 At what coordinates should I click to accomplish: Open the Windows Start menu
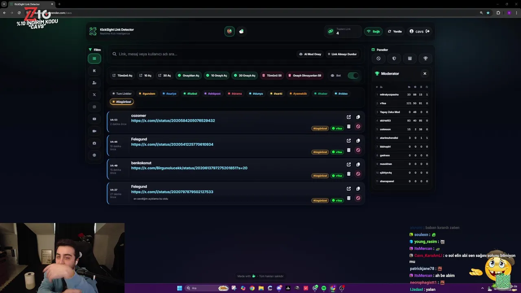[180, 288]
